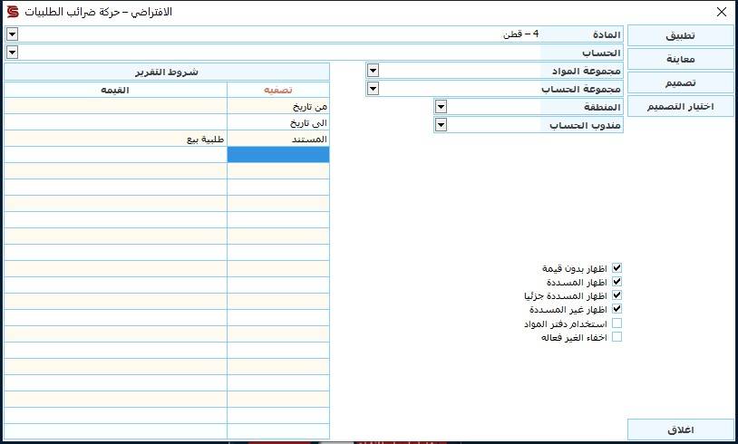Screen dimensions: 738x444
Task: Click the application logo icon in title bar
Action: 13,12
